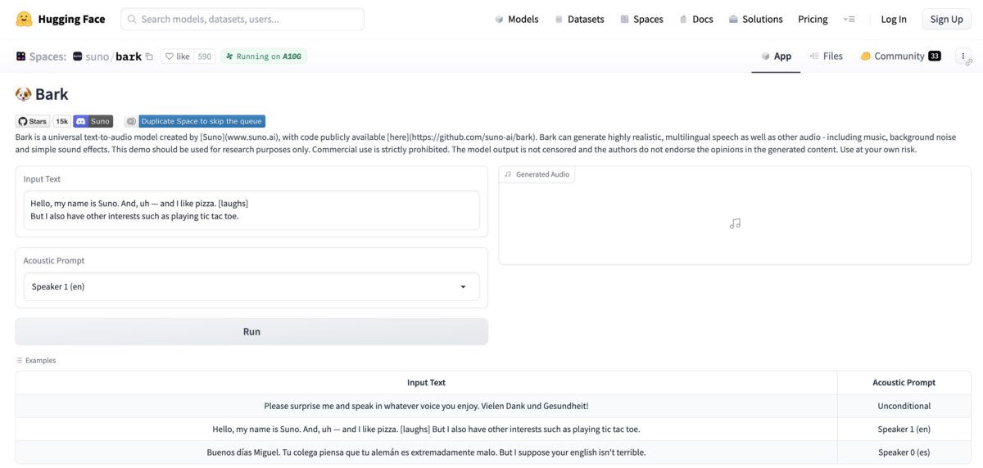Click the three-dot options menu icon

tap(963, 56)
